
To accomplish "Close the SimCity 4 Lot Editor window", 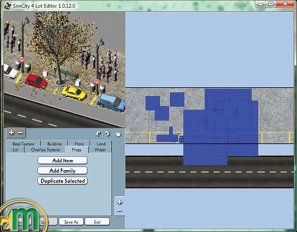I will [x=285, y=4].
